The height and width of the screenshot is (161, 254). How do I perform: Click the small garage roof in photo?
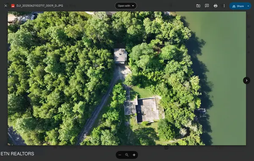120,56
